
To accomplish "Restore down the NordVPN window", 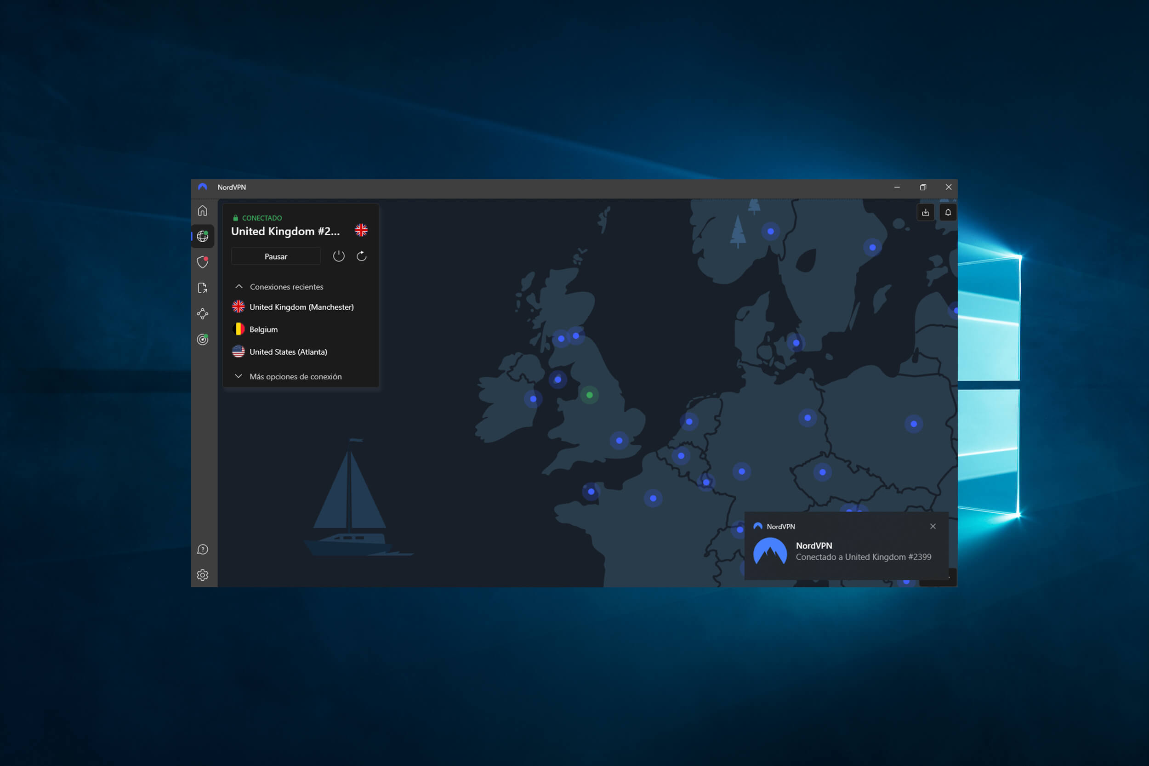I will (922, 187).
